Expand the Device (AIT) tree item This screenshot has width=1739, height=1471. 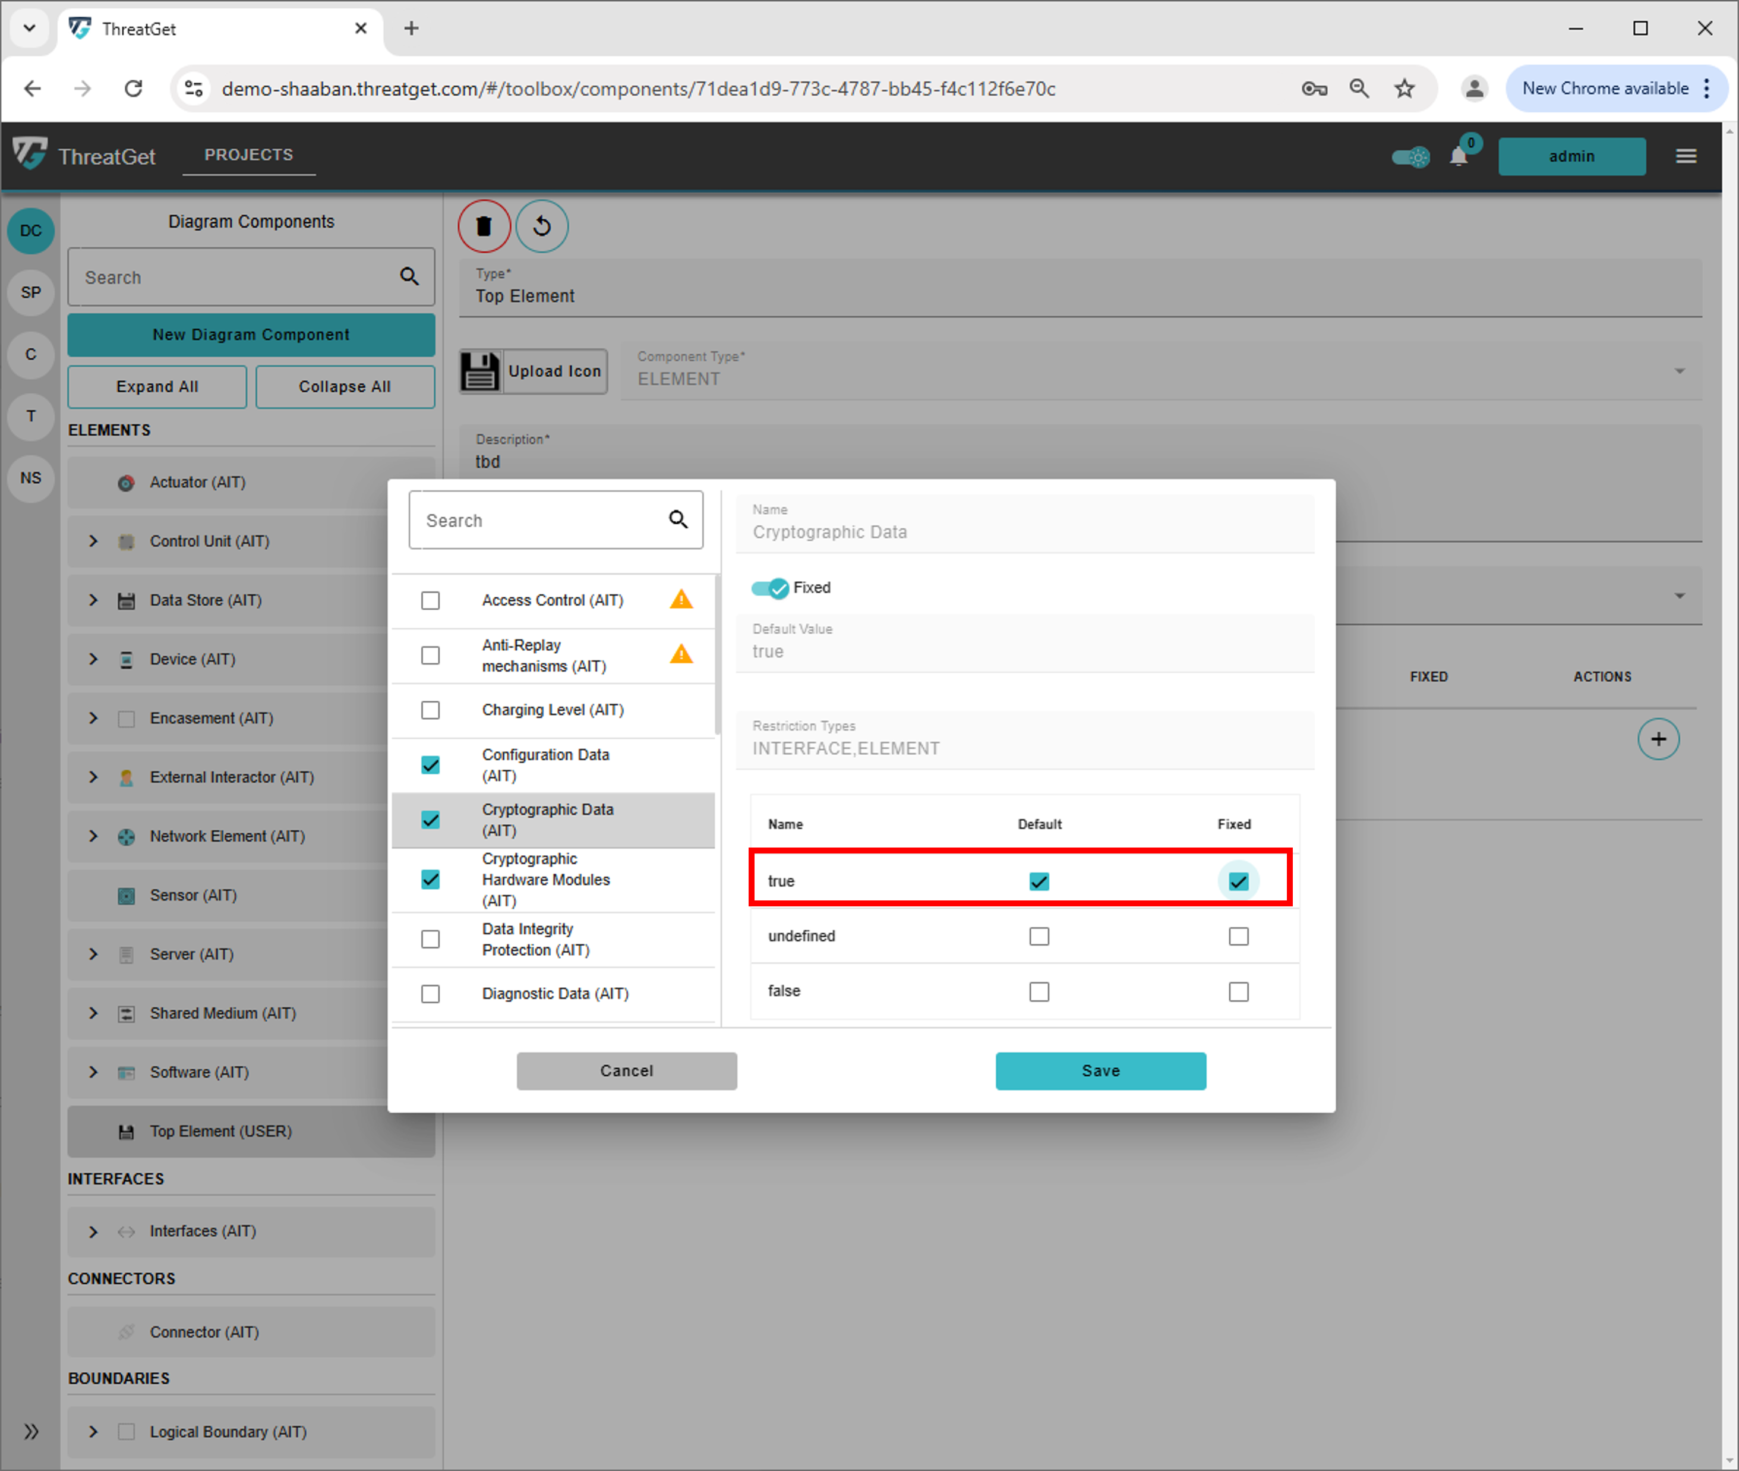tap(93, 659)
